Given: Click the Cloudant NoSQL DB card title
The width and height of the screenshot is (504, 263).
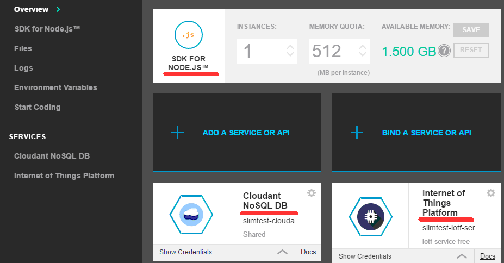Looking at the screenshot, I should 265,201.
